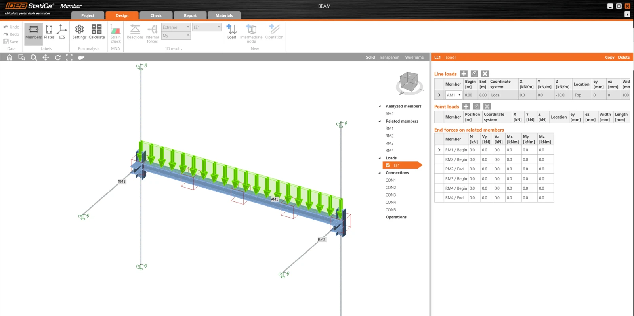Edit the line load End value 8.00
This screenshot has height=316, width=634.
[483, 95]
